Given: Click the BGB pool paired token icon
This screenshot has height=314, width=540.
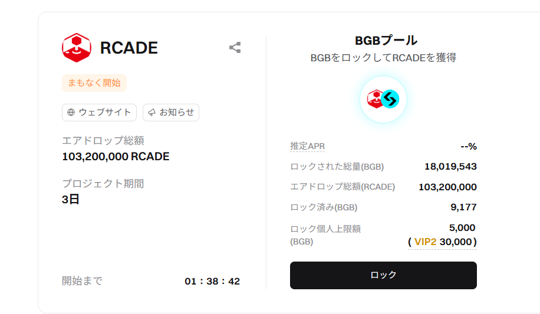Looking at the screenshot, I should tap(383, 99).
